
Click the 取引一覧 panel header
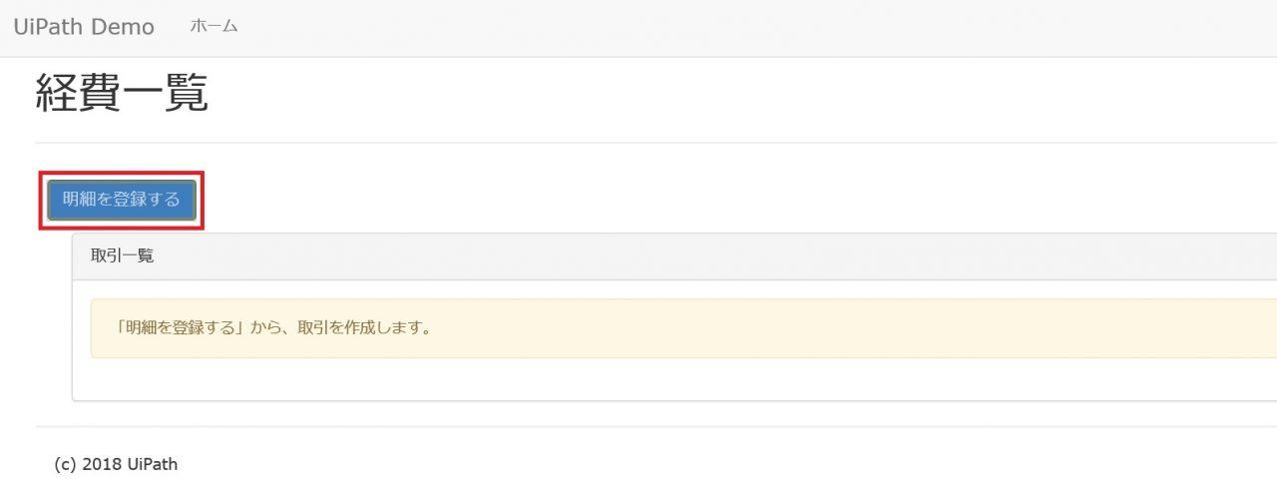tap(674, 256)
